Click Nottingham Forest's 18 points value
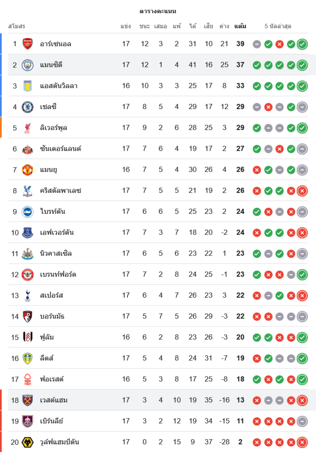The width and height of the screenshot is (316, 458). coord(240,379)
